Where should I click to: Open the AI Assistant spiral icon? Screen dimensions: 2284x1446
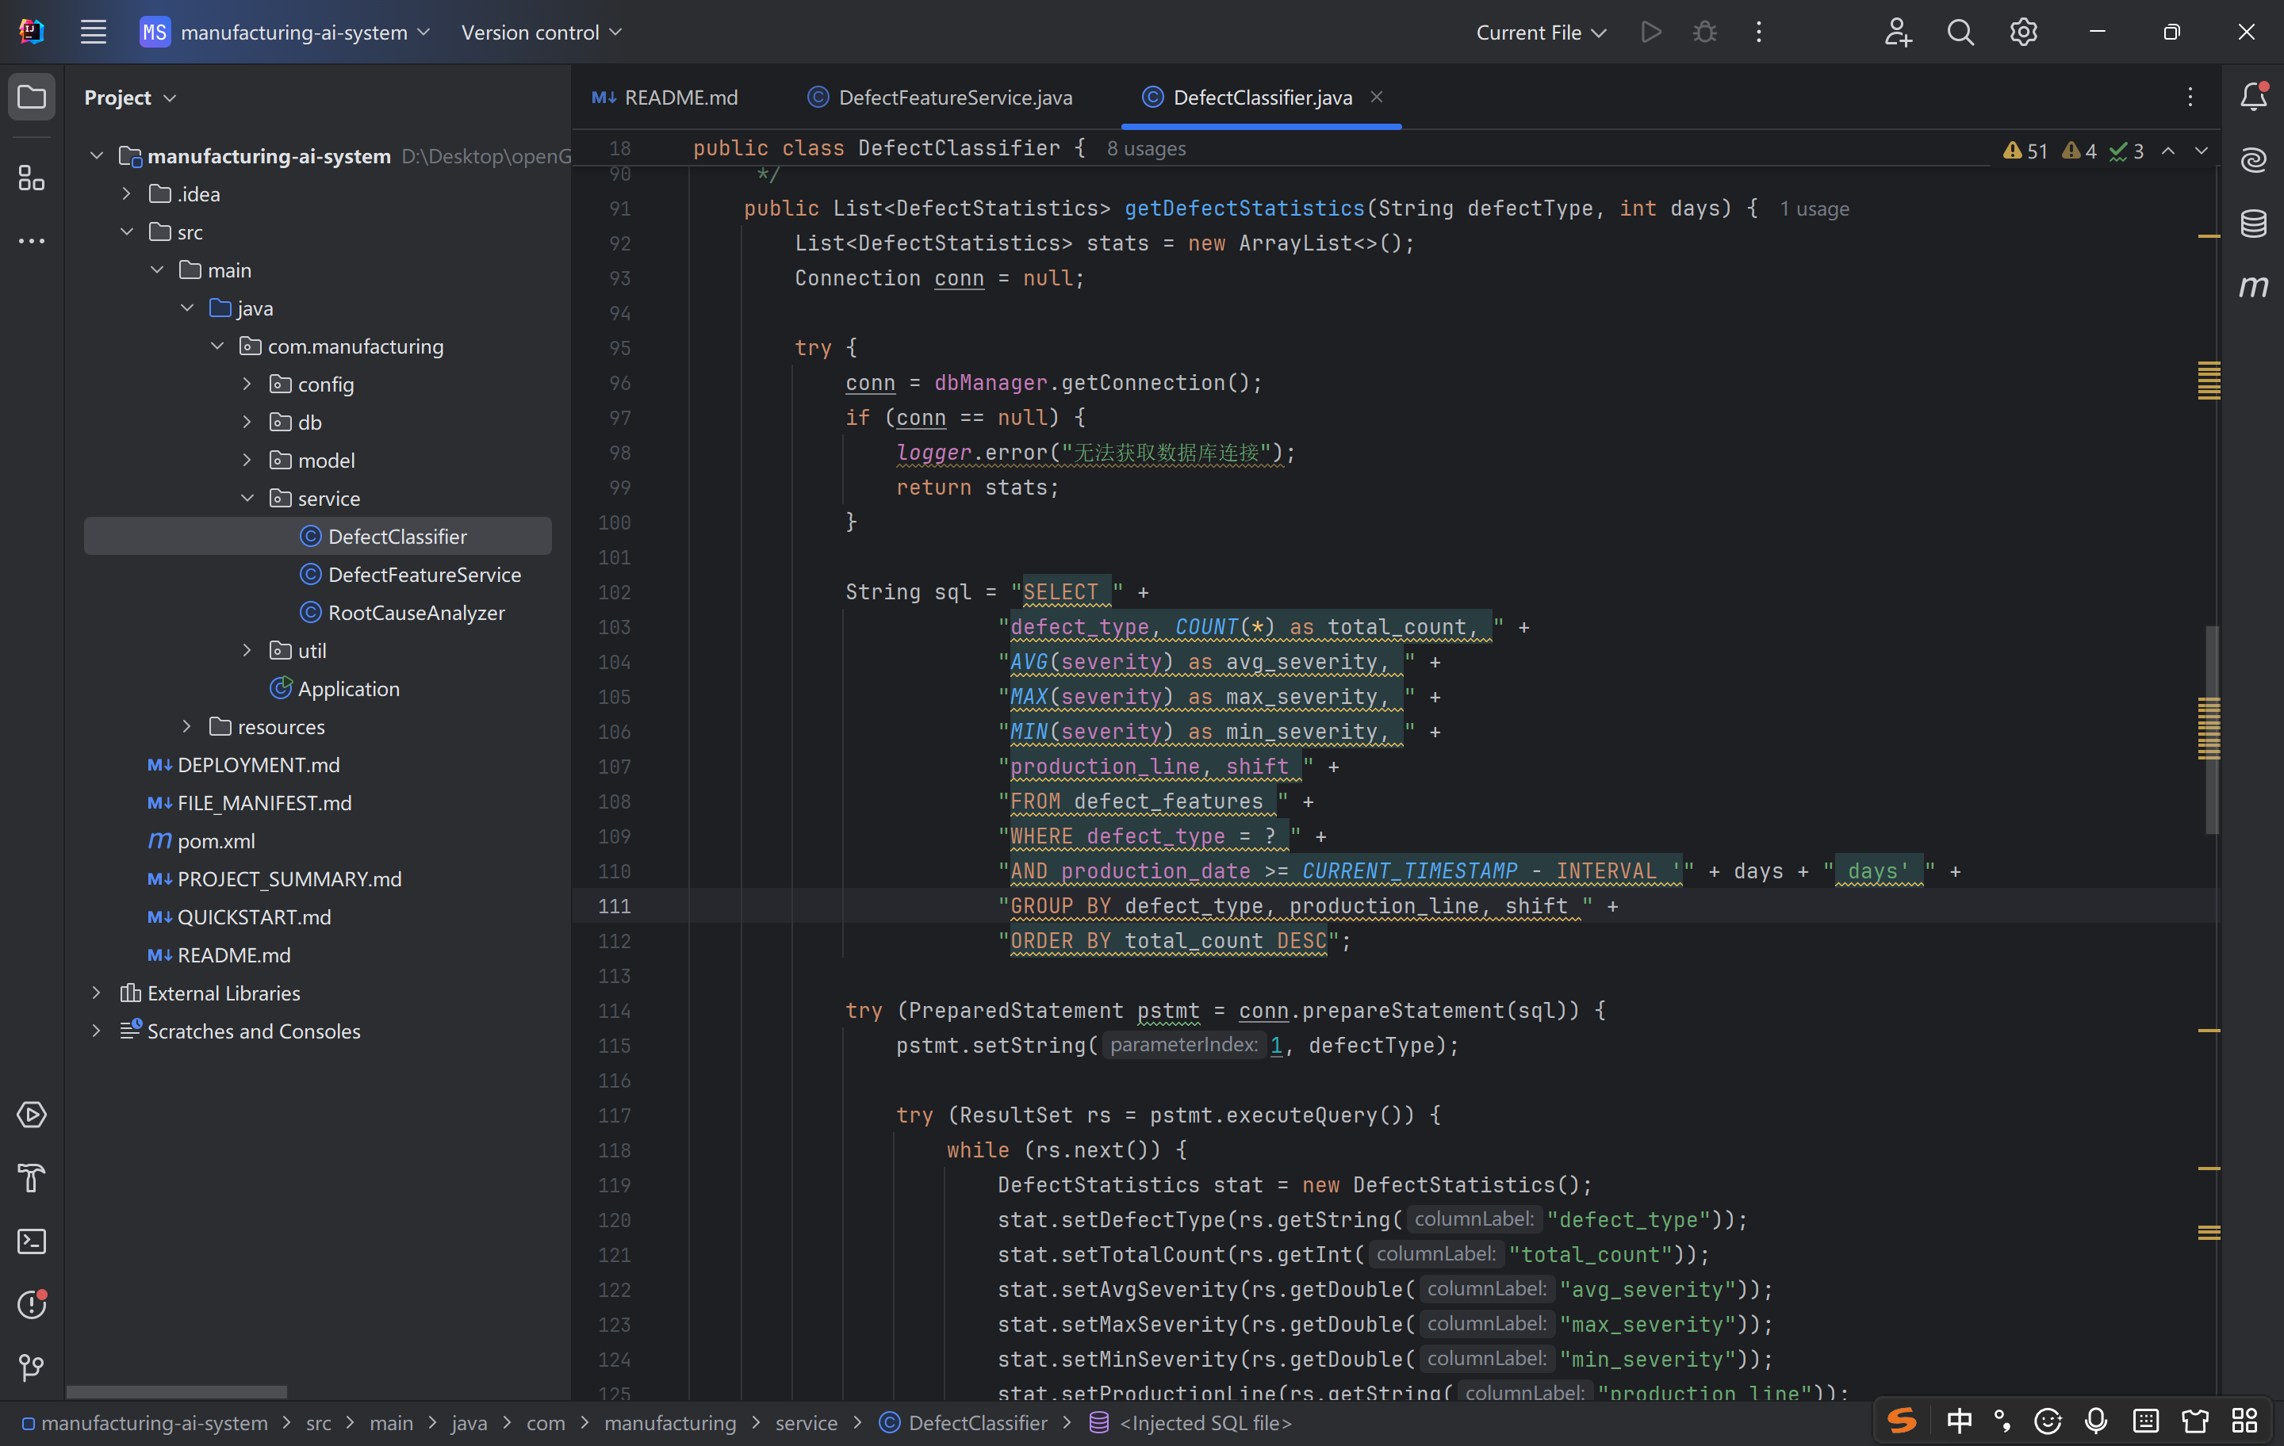tap(2253, 159)
